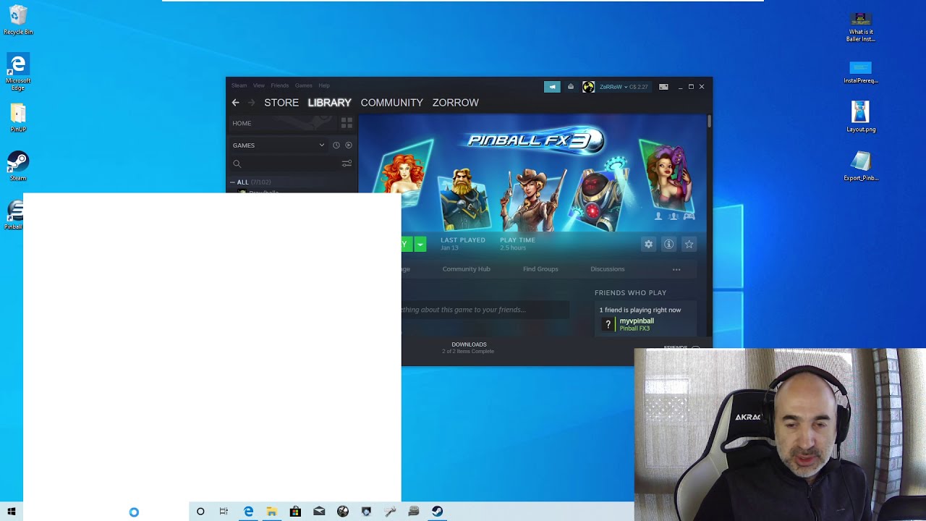Click the library game search field
Screen dimensions: 926x521
tap(284, 164)
